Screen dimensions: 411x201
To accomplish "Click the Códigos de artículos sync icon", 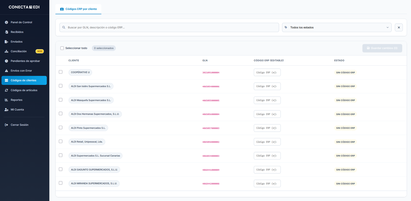I will 6,90.
